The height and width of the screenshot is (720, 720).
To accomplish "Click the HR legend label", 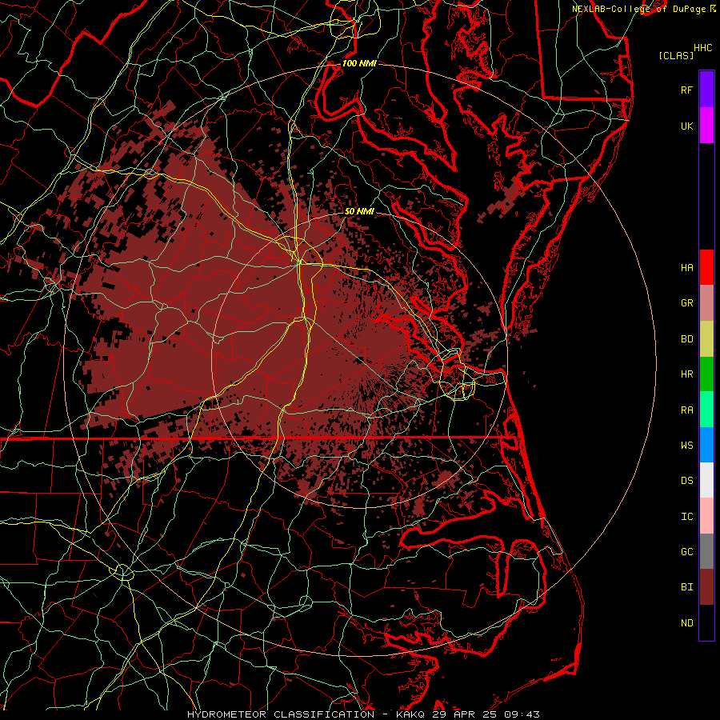I will point(686,374).
